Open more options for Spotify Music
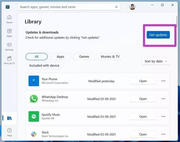This screenshot has width=180, height=142. click(x=163, y=116)
